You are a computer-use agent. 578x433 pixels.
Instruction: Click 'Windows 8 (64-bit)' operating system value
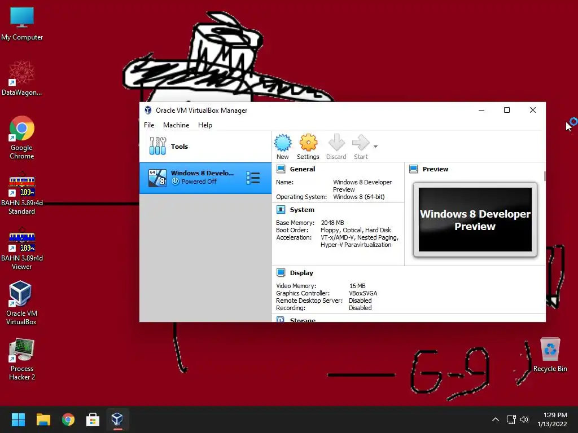[358, 197]
